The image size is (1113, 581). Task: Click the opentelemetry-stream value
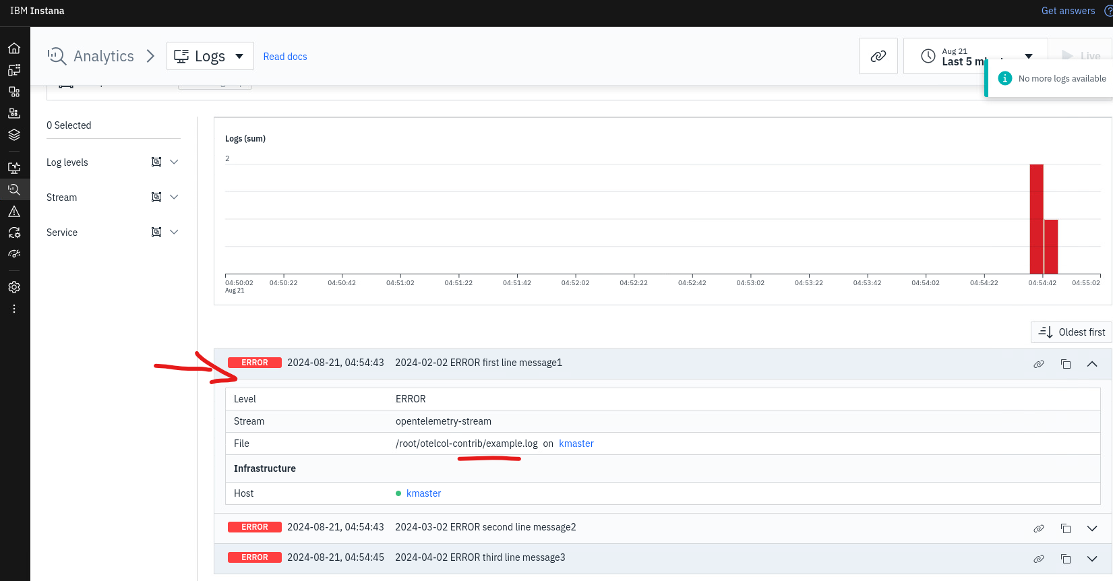pyautogui.click(x=444, y=421)
